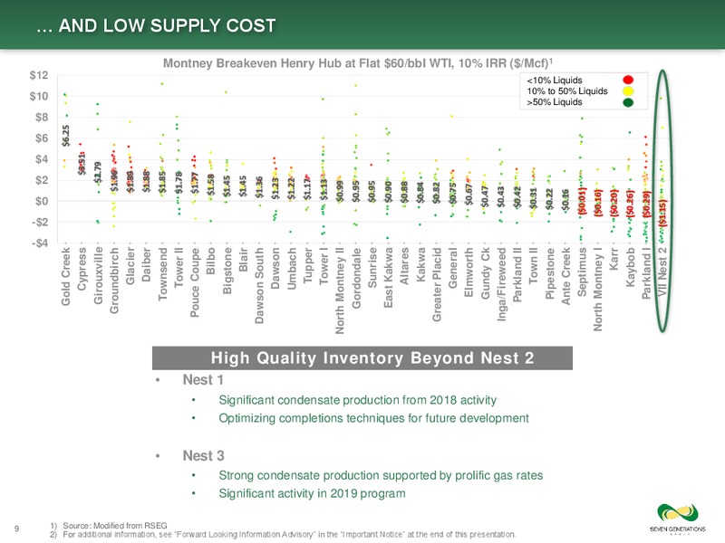Click the 'Umbach' axis label
The width and height of the screenshot is (725, 543).
click(x=292, y=268)
